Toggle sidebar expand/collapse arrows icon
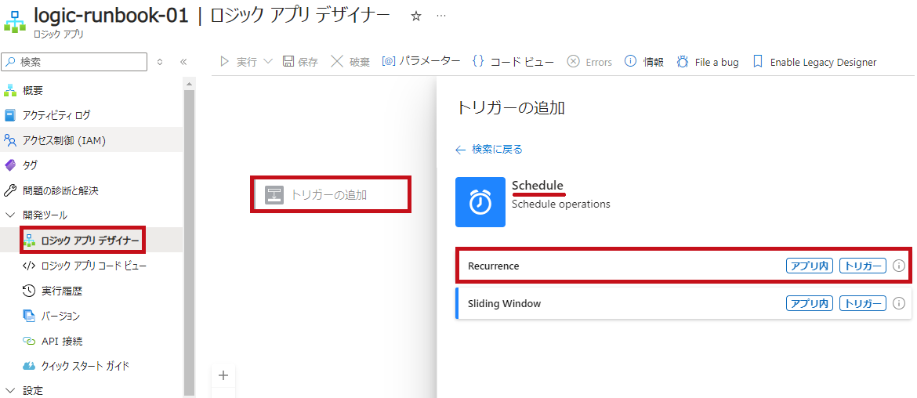The width and height of the screenshot is (917, 398). point(160,62)
